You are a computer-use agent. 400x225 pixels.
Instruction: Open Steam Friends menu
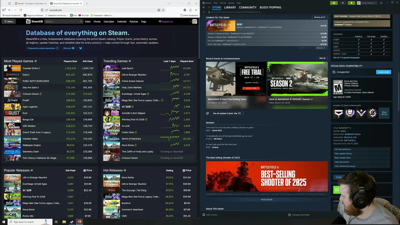223,3
